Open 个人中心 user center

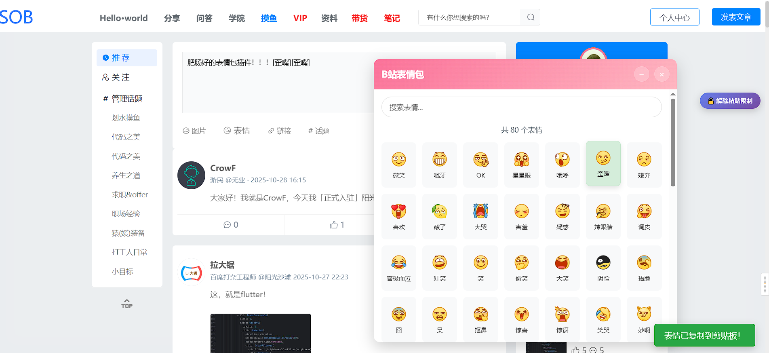(674, 17)
